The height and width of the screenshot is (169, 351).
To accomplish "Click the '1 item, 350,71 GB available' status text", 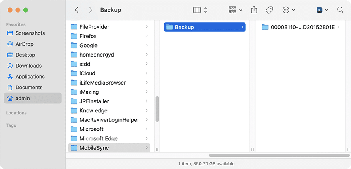I will click(206, 164).
